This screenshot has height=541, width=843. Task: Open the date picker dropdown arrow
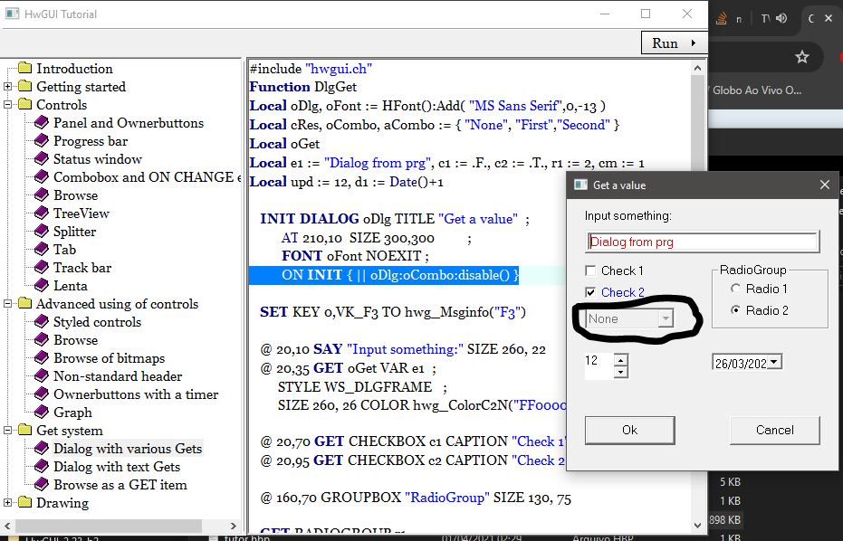[774, 362]
